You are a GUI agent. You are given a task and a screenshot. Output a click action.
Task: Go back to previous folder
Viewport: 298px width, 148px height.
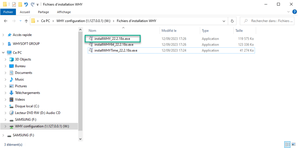click(6, 21)
